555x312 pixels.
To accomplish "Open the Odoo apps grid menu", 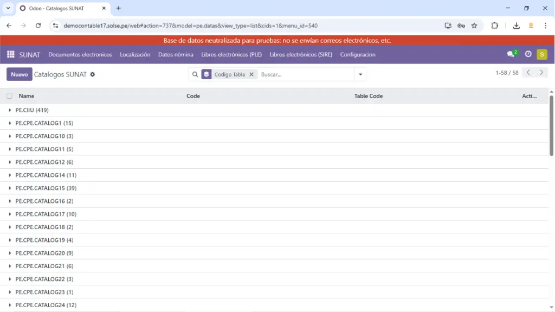I will 11,54.
